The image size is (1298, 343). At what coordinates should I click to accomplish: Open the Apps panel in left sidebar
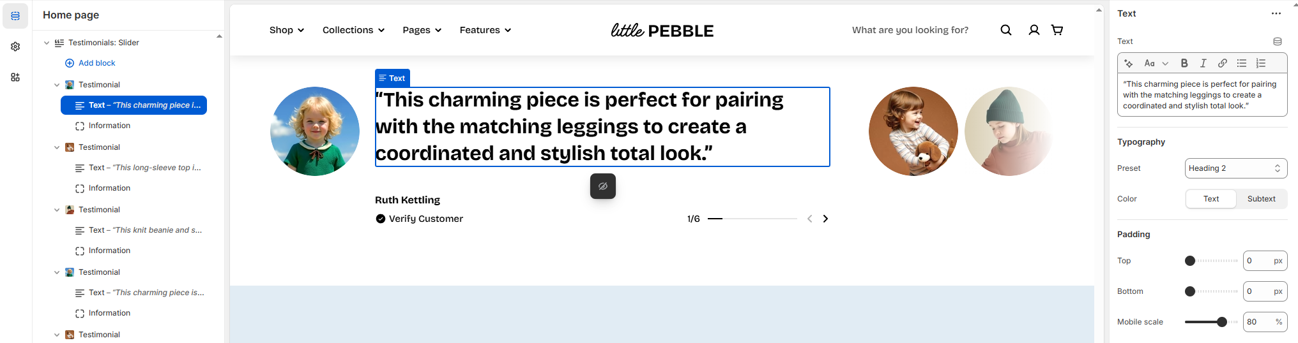[x=15, y=77]
